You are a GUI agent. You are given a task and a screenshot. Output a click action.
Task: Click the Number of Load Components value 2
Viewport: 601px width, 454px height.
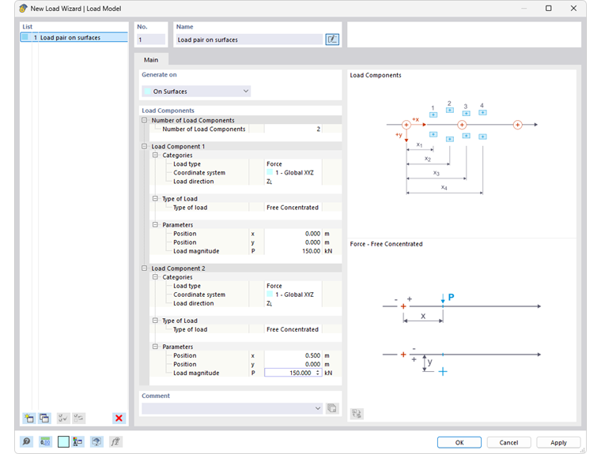[x=293, y=129]
